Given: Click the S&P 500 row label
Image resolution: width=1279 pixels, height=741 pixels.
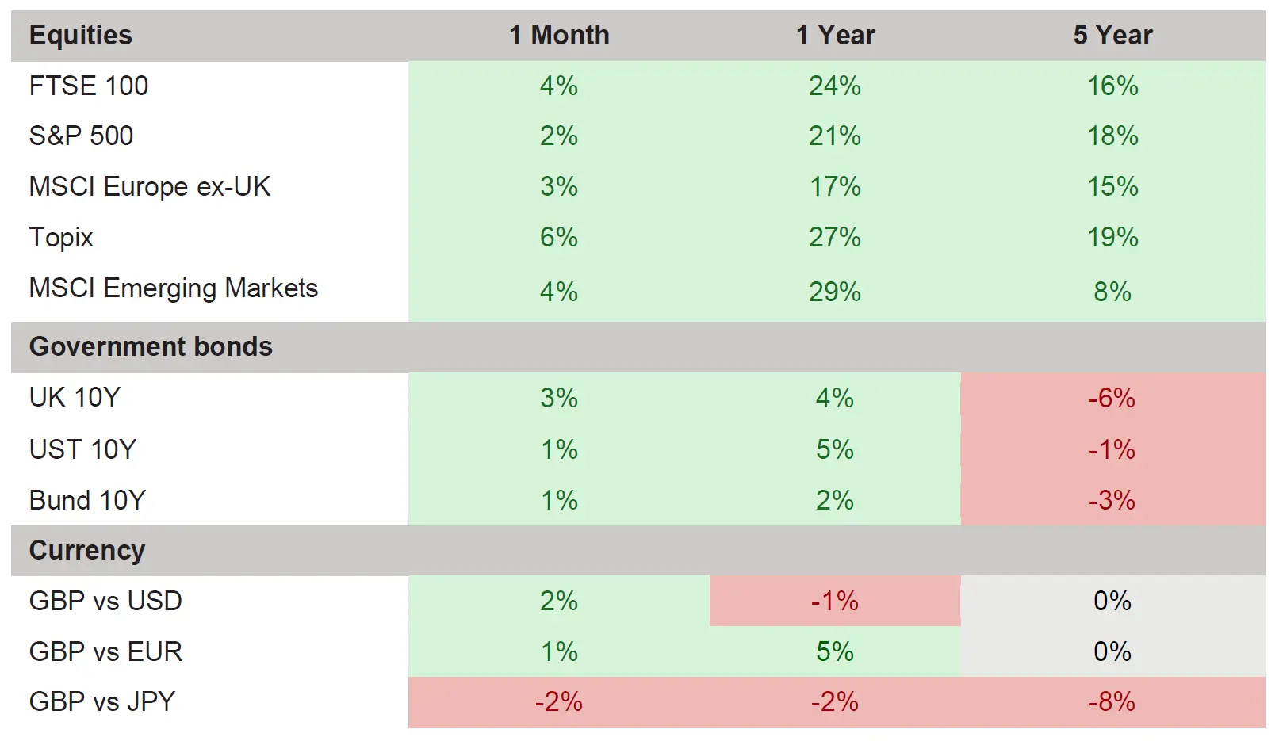Looking at the screenshot, I should (81, 136).
